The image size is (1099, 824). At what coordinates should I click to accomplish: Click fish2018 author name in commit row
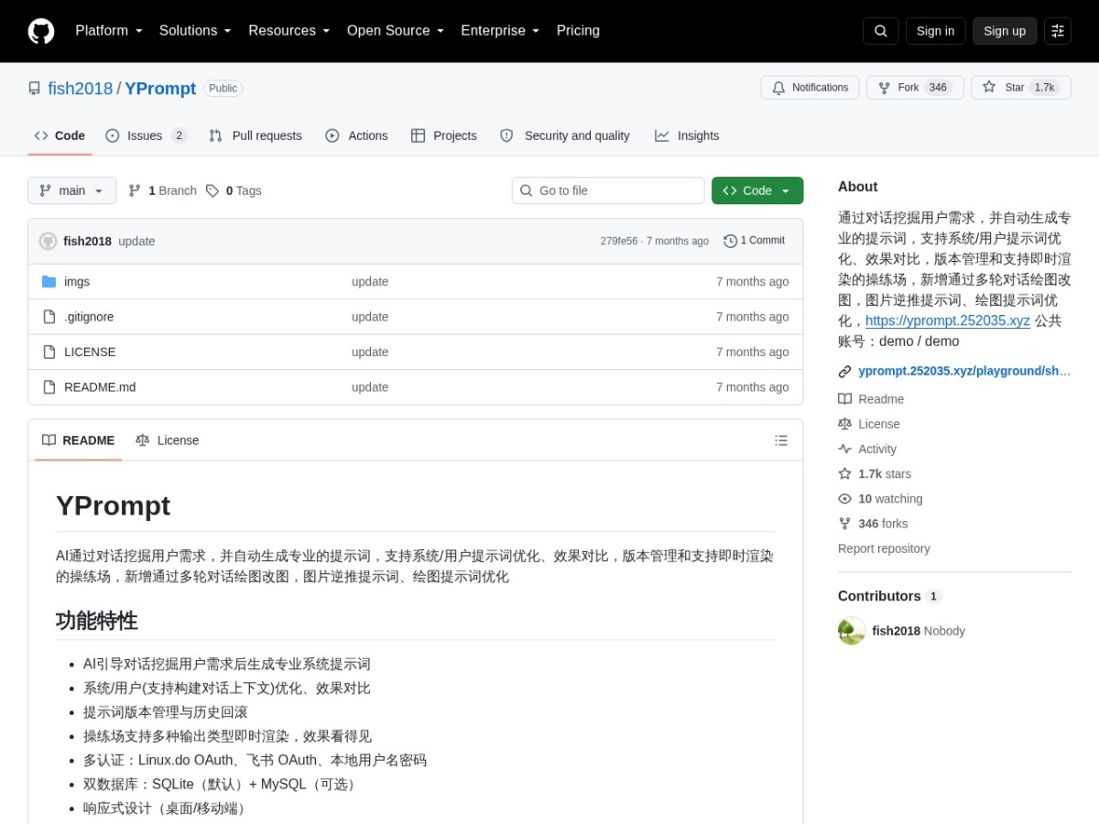tap(87, 242)
